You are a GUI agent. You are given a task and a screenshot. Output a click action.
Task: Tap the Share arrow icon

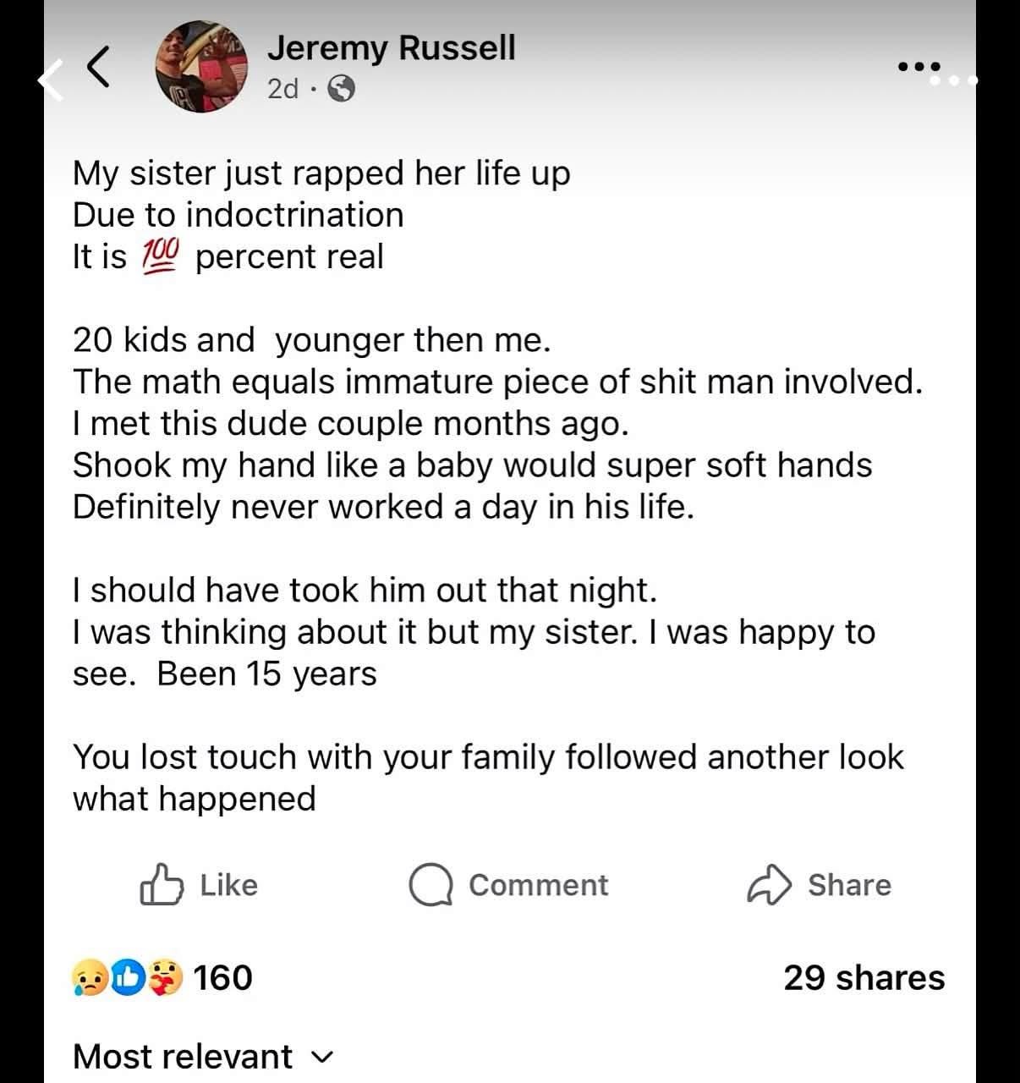coord(769,885)
